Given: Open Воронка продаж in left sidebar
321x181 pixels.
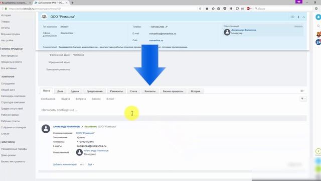Looking at the screenshot, I should point(10,34).
